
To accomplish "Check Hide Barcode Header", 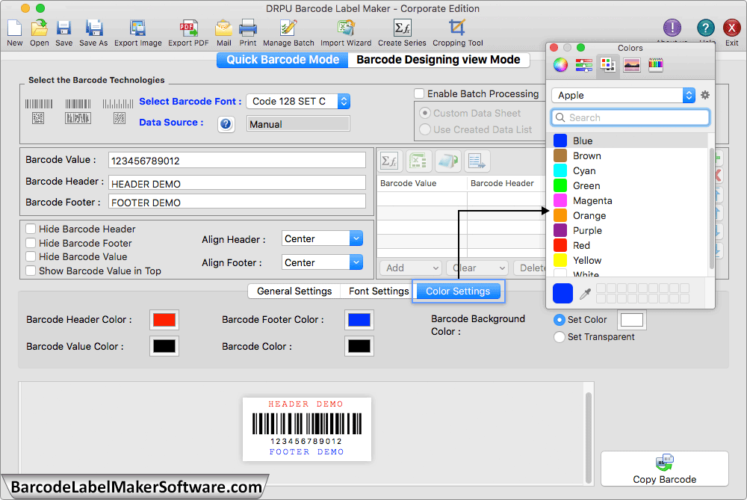I will point(31,229).
